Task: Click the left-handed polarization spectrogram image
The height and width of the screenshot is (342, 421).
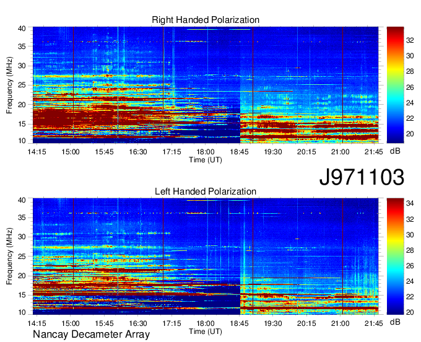Action: coord(206,256)
